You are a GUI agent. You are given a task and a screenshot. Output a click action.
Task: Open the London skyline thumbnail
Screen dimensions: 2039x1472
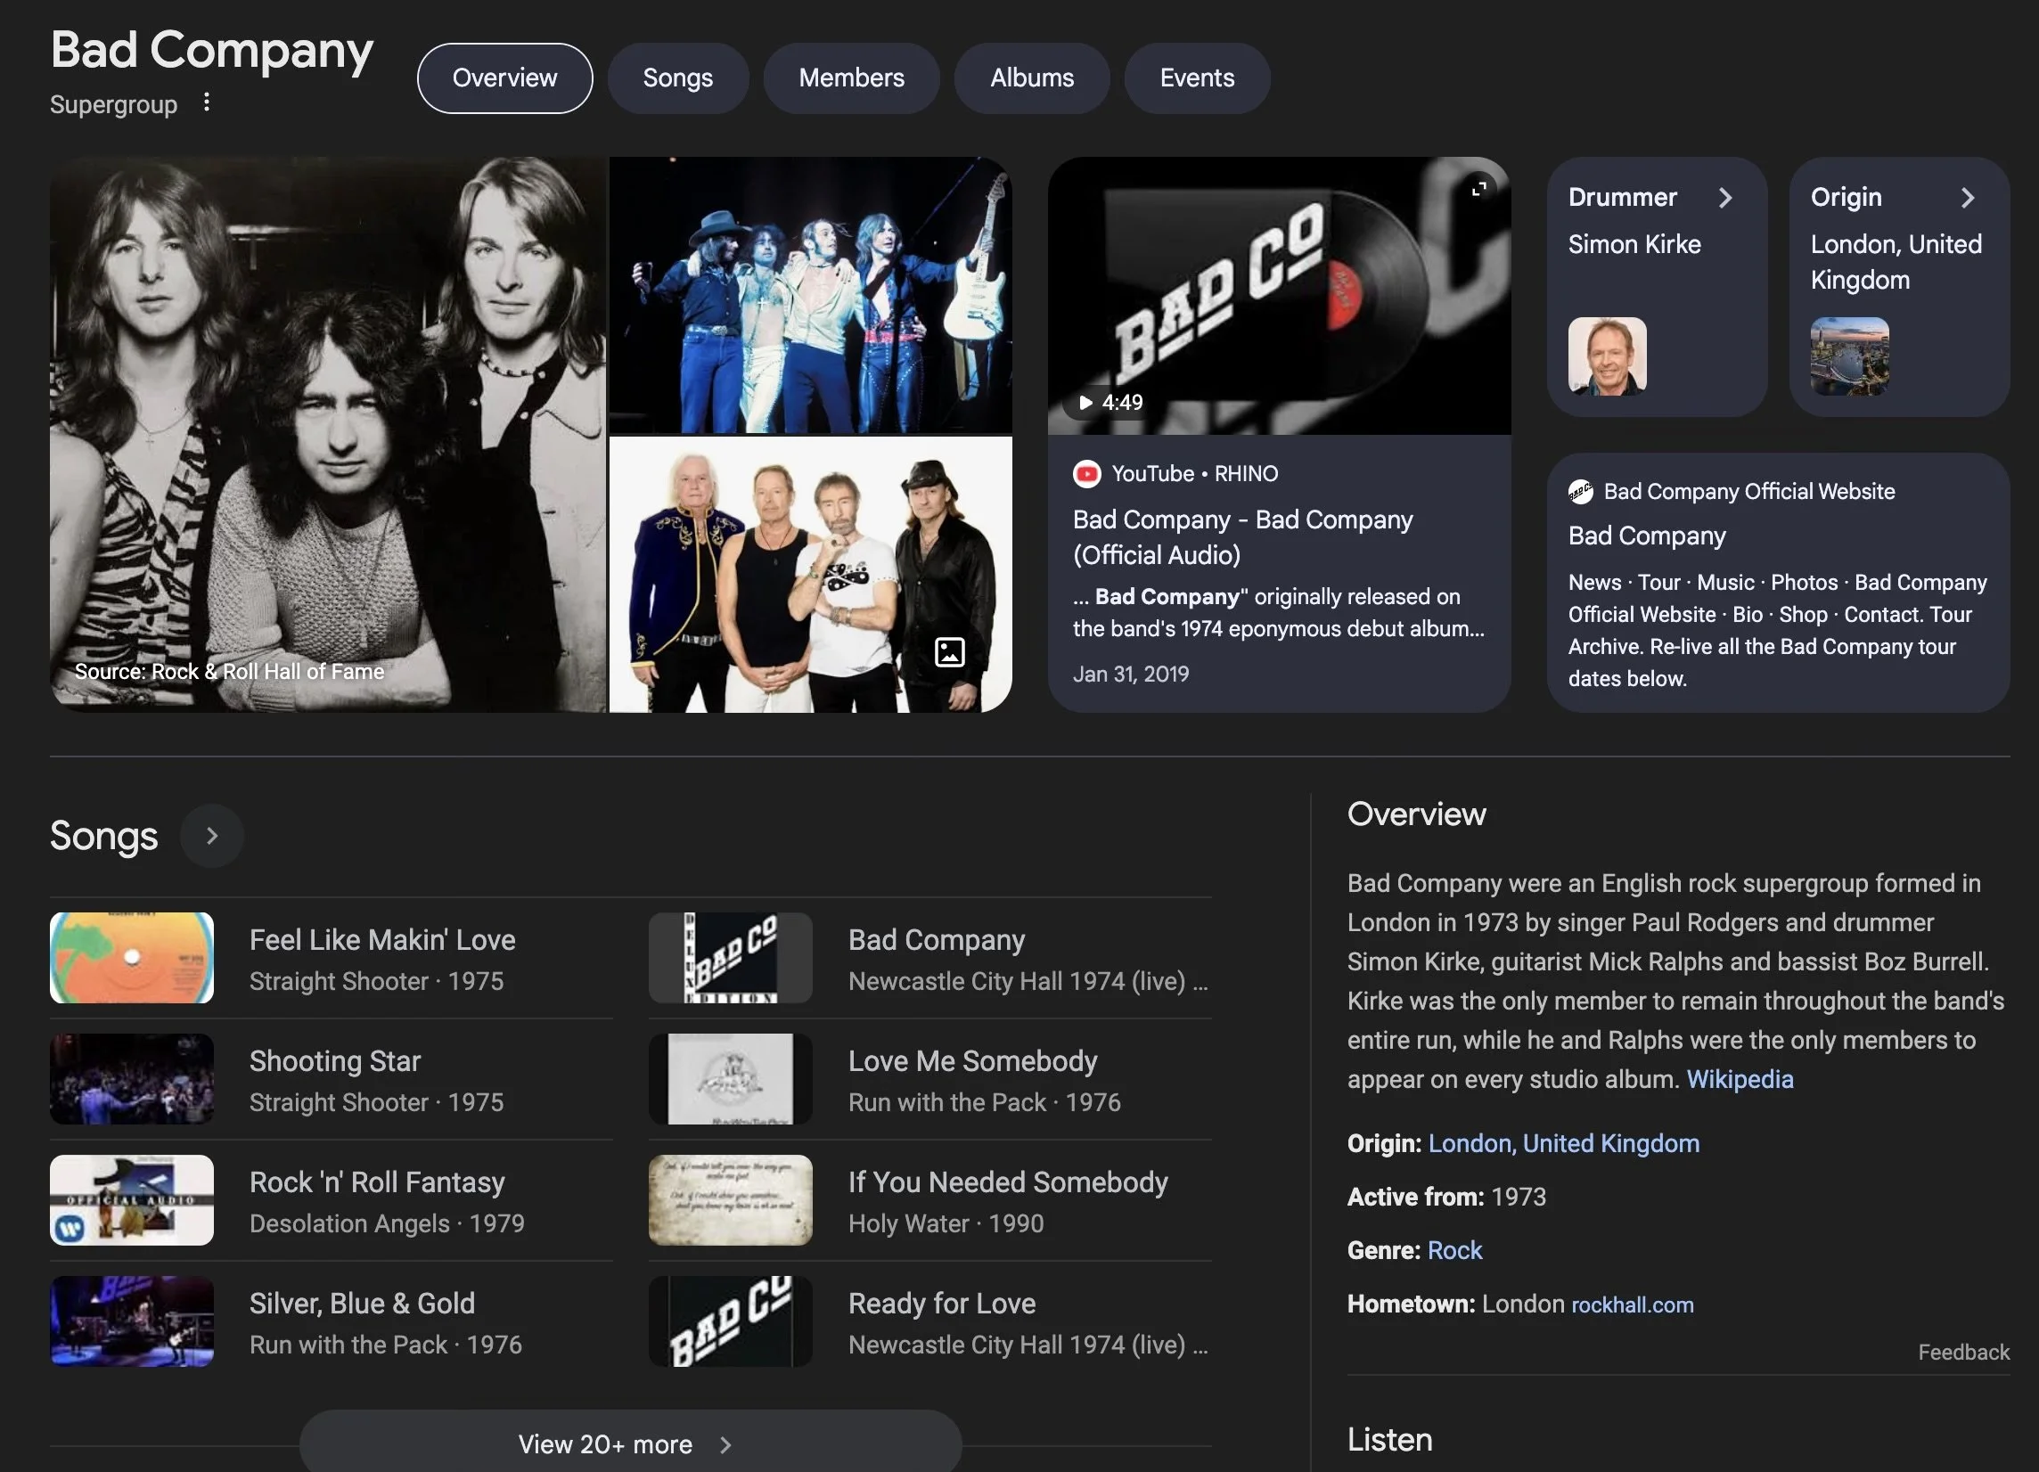1848,356
